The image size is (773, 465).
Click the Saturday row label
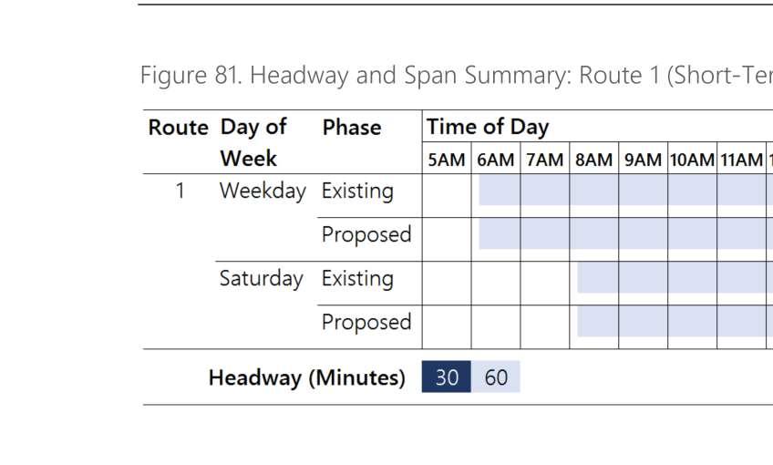[x=261, y=278]
